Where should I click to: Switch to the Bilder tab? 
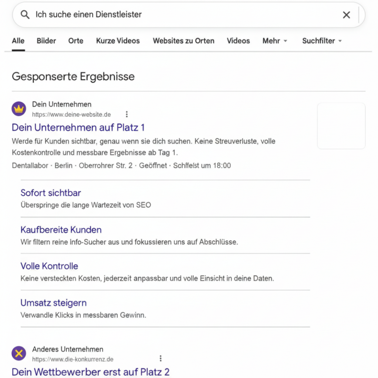pos(46,41)
